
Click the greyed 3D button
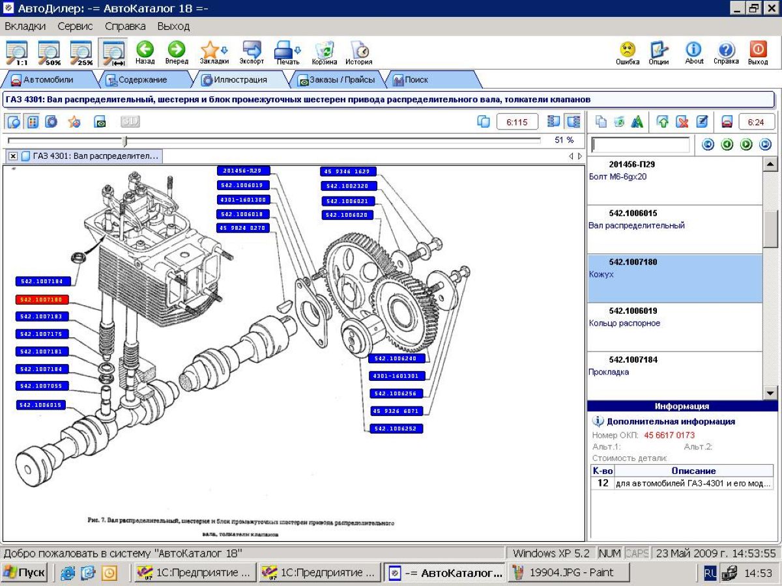[x=130, y=121]
